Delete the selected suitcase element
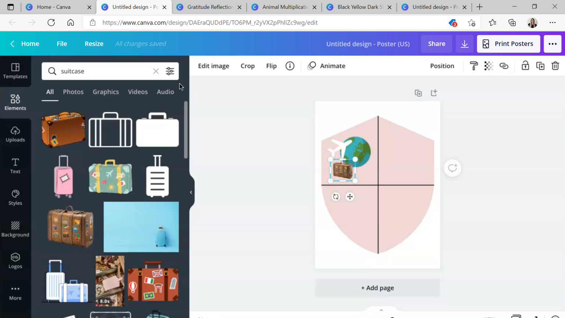 tap(555, 66)
